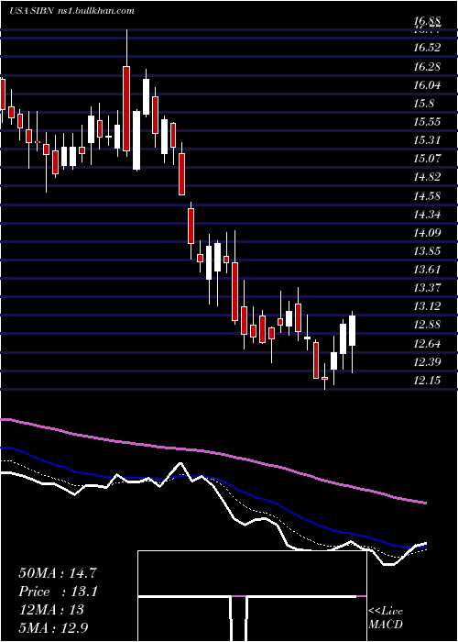The height and width of the screenshot is (642, 458).
Task: Select the 14.09 price axis label
Action: pos(427,233)
